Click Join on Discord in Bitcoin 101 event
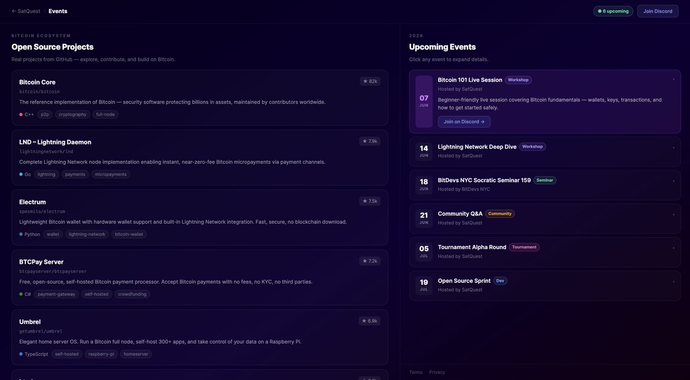The width and height of the screenshot is (690, 380). click(x=464, y=122)
